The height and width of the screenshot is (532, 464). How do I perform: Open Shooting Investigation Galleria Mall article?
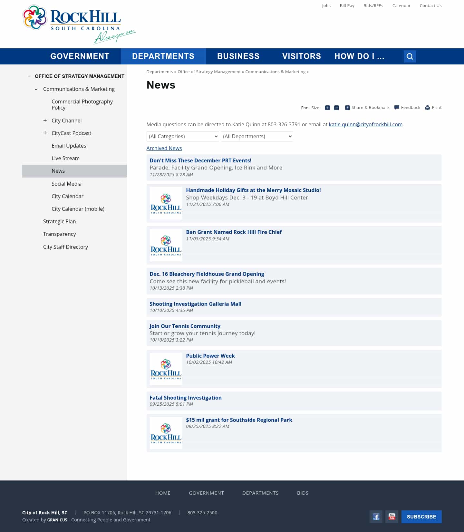point(195,304)
